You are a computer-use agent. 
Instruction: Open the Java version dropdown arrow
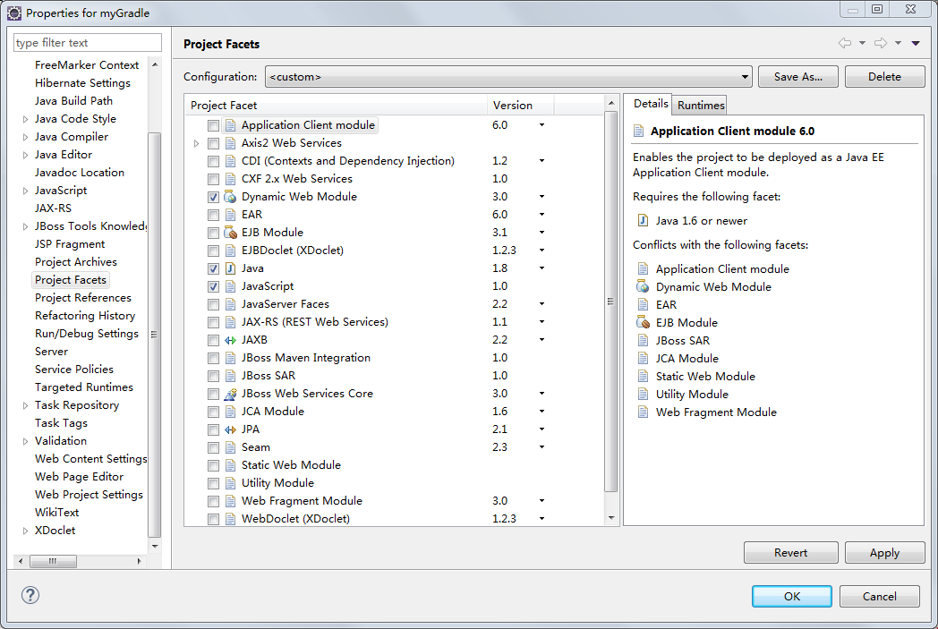point(541,268)
